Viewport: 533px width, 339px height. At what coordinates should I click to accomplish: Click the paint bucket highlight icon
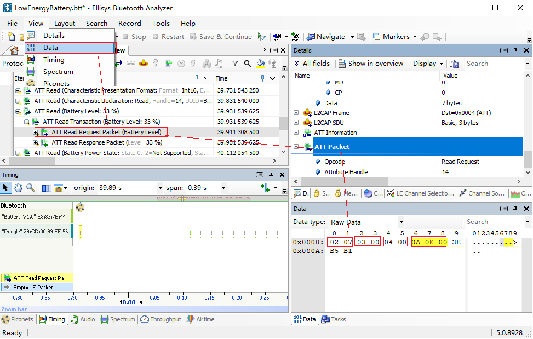(x=260, y=64)
